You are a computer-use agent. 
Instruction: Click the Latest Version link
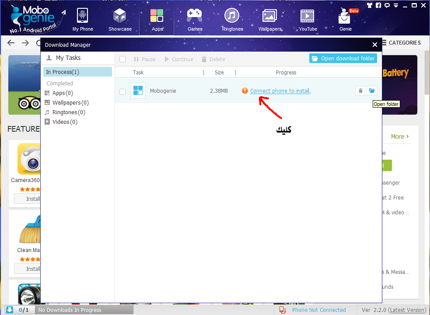point(408,310)
